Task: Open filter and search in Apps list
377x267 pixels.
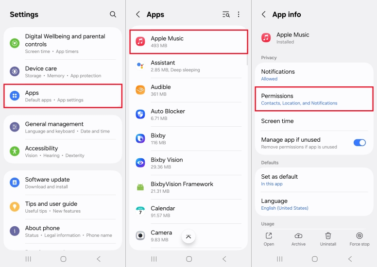Action: 226,15
